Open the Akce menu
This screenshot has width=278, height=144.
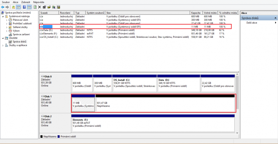[15, 2]
